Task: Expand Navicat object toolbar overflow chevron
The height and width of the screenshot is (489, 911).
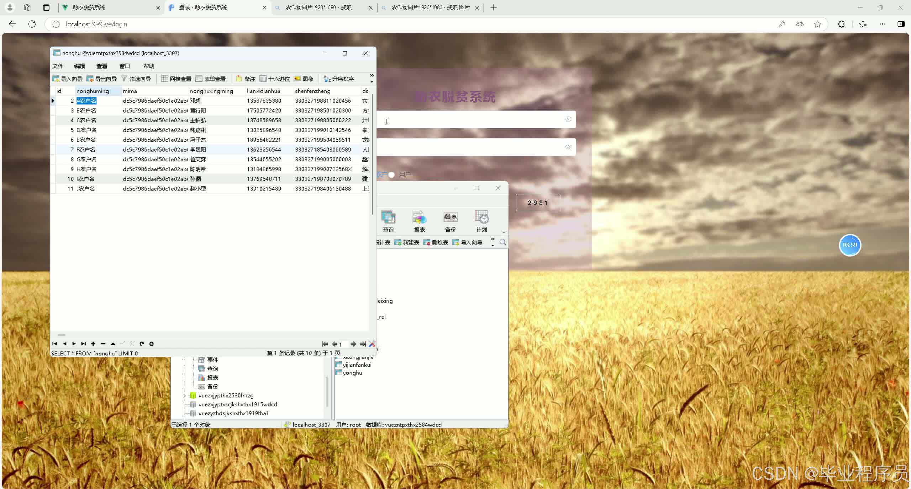Action: pos(493,239)
